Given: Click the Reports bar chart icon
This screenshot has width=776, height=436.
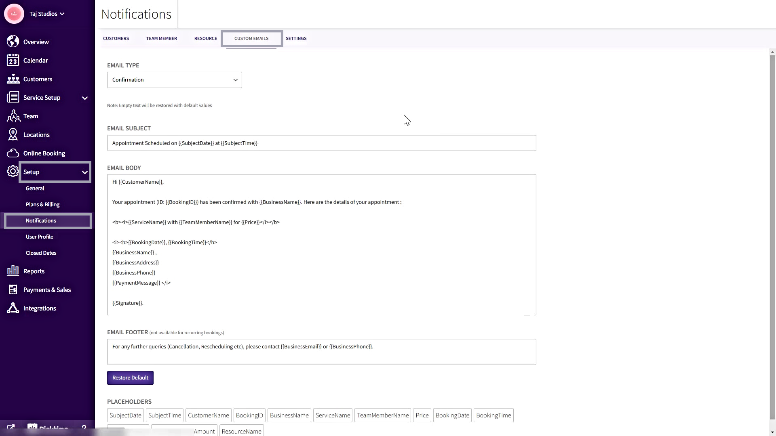Looking at the screenshot, I should 13,271.
